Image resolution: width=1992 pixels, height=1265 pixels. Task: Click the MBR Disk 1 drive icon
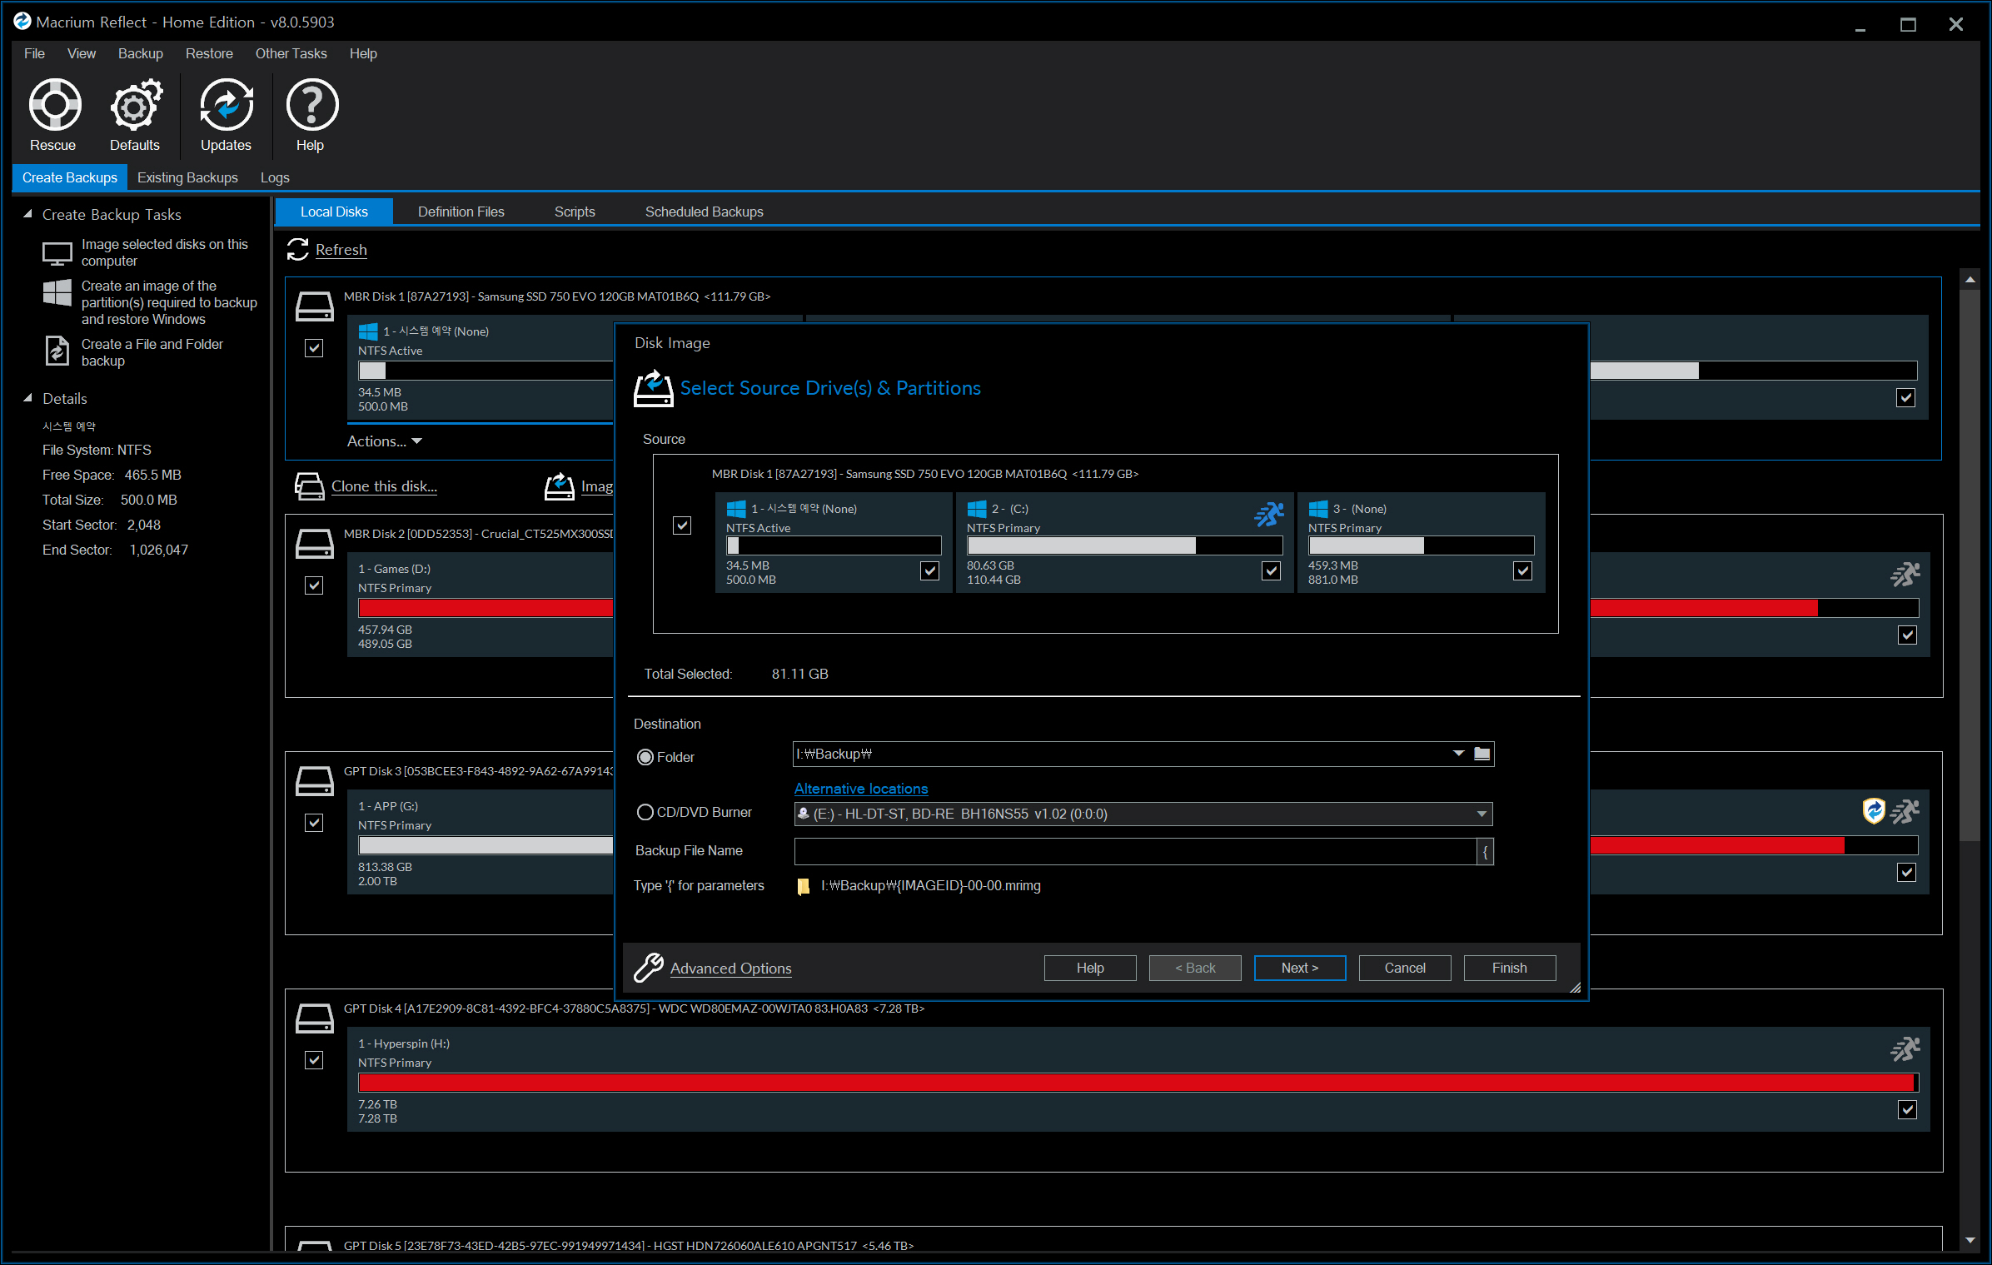[315, 306]
